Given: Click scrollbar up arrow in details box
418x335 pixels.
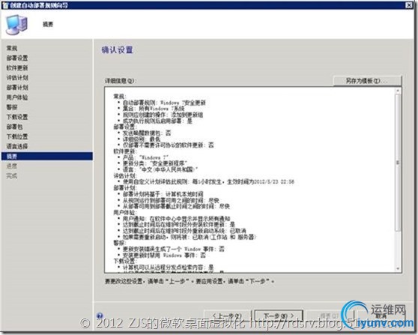Looking at the screenshot, I should 398,91.
